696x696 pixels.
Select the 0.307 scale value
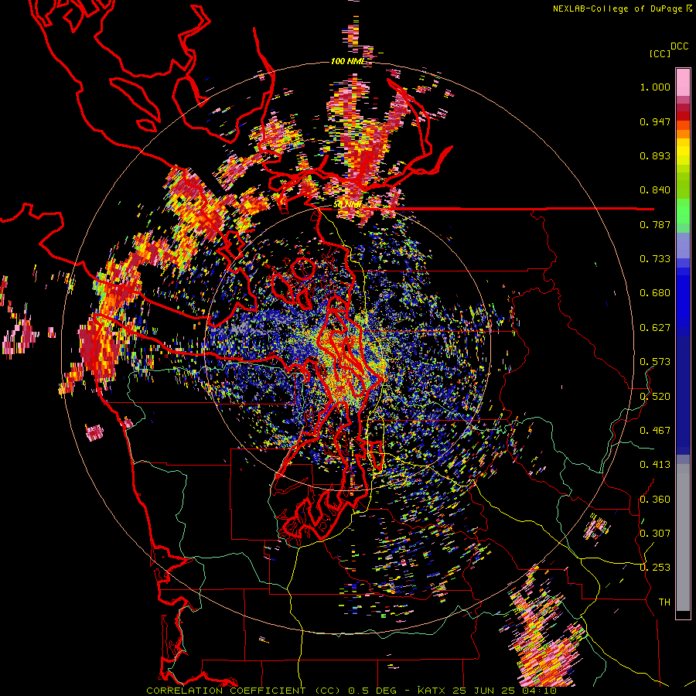655,533
